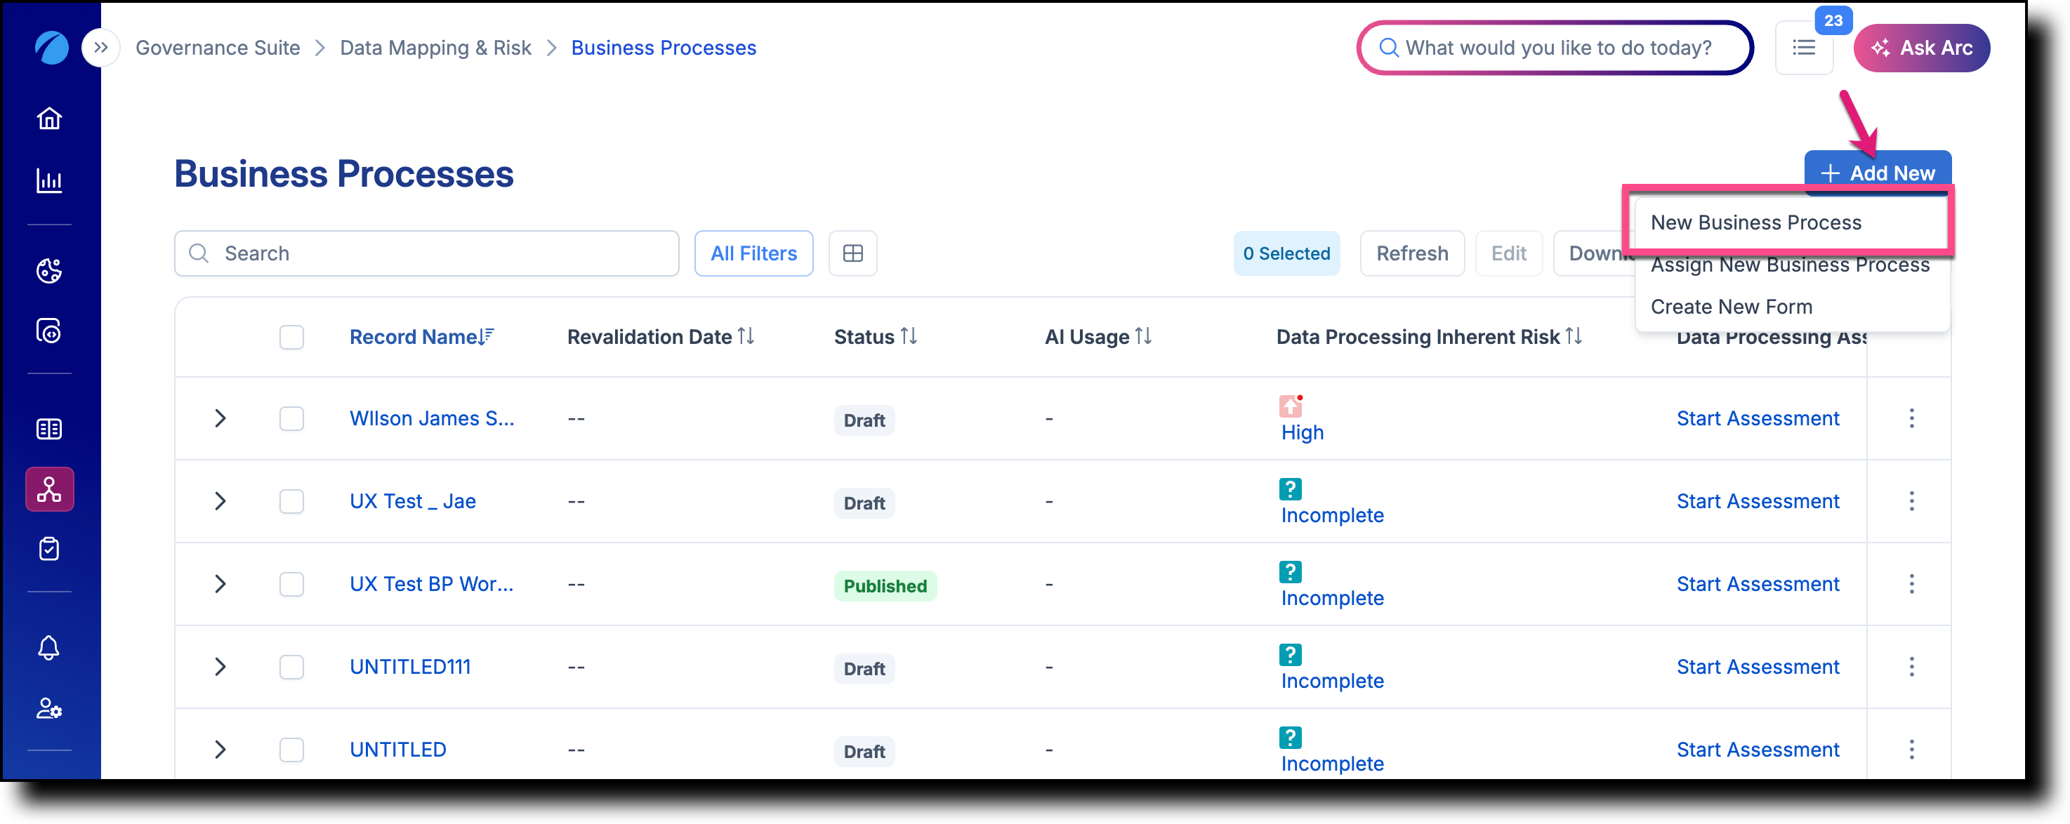Choose Assign New Business Process option
This screenshot has width=2070, height=824.
point(1791,265)
